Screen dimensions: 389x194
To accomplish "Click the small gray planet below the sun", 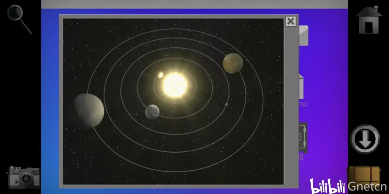I will (152, 112).
